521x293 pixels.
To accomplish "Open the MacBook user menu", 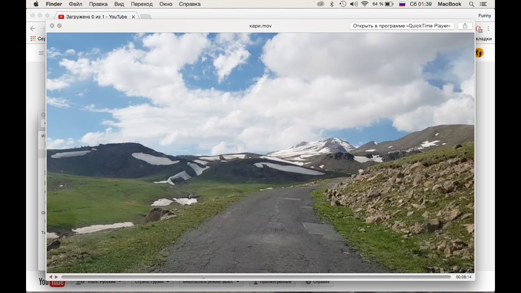I will [x=449, y=4].
